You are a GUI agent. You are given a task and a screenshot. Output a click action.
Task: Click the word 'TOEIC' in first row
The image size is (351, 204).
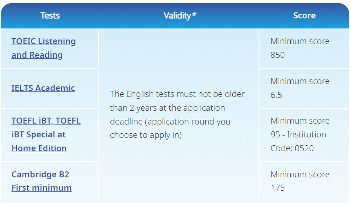click(23, 41)
